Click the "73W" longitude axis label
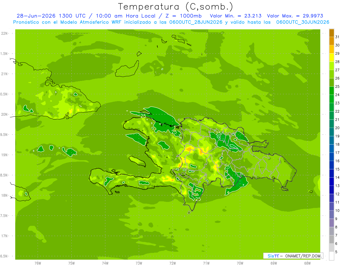The image size is (345, 267). [x=139, y=263]
